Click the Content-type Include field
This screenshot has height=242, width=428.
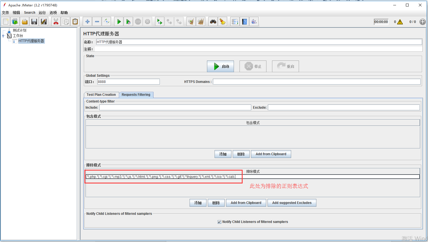(175, 108)
